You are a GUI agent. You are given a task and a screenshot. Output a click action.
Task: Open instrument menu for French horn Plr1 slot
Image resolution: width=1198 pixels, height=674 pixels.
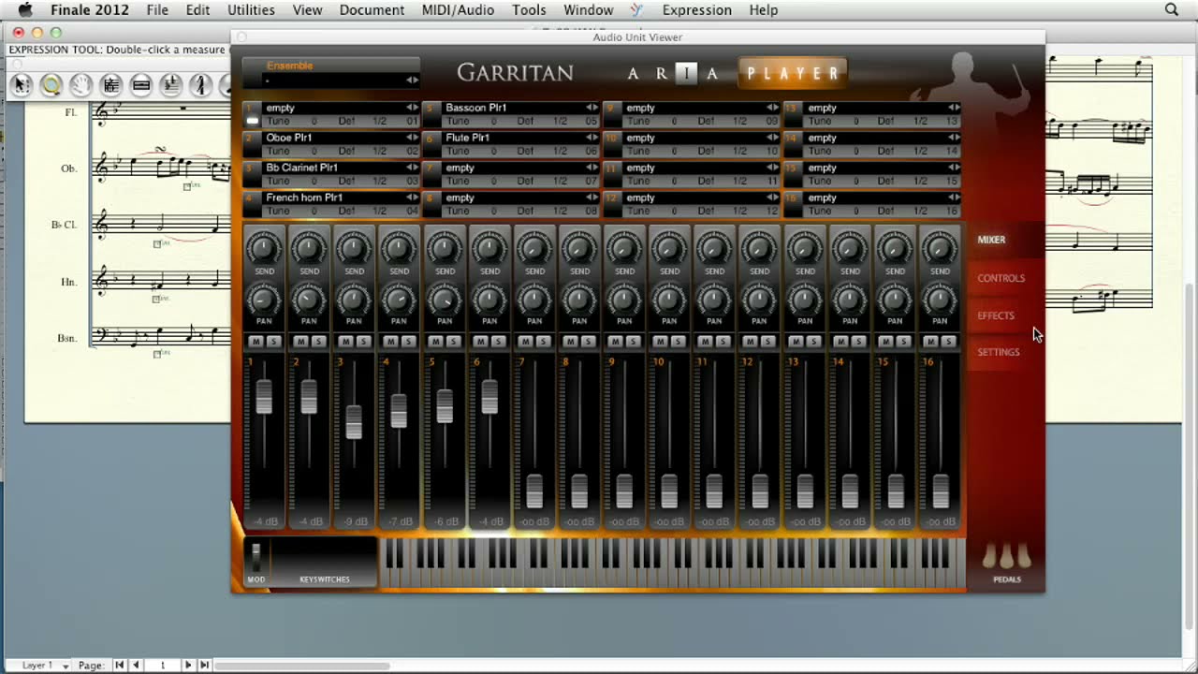[411, 198]
